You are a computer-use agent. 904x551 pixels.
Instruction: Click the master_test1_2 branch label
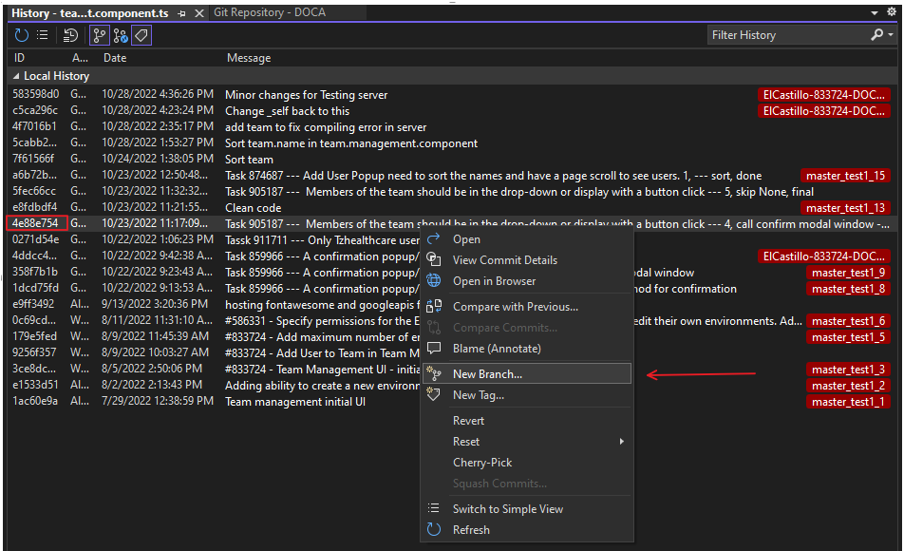tap(848, 386)
